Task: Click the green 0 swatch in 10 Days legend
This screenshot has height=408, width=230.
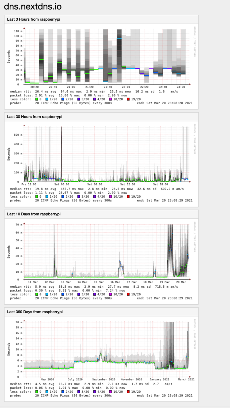Action: click(37, 294)
